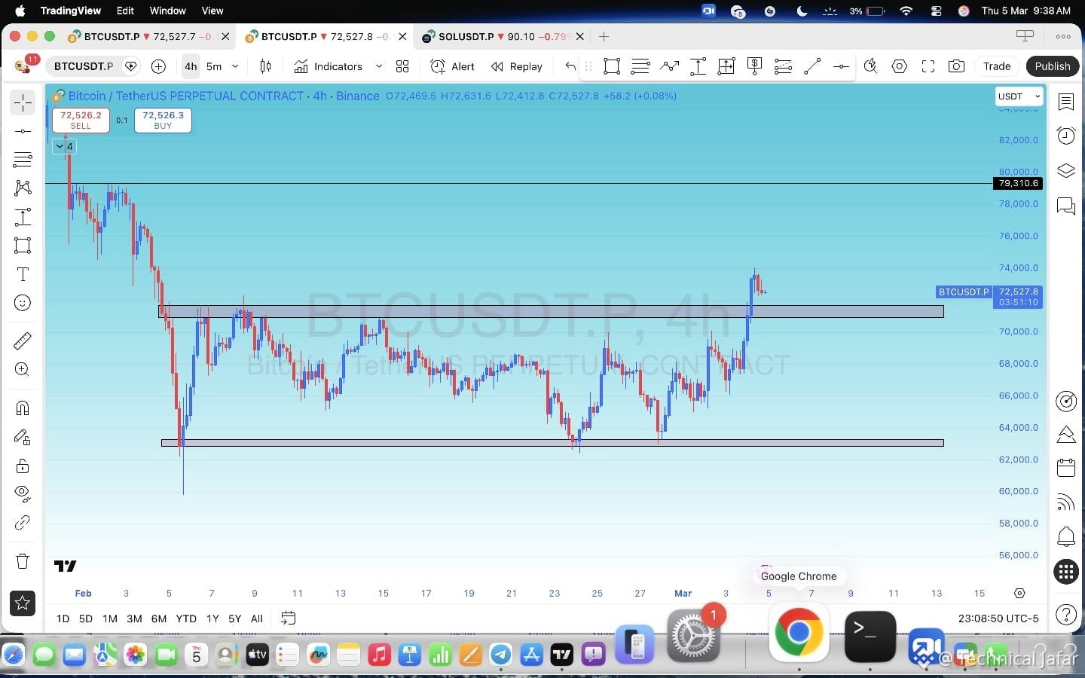Toggle stay in drawing mode pencil-lock
The width and height of the screenshot is (1085, 678).
click(x=23, y=437)
